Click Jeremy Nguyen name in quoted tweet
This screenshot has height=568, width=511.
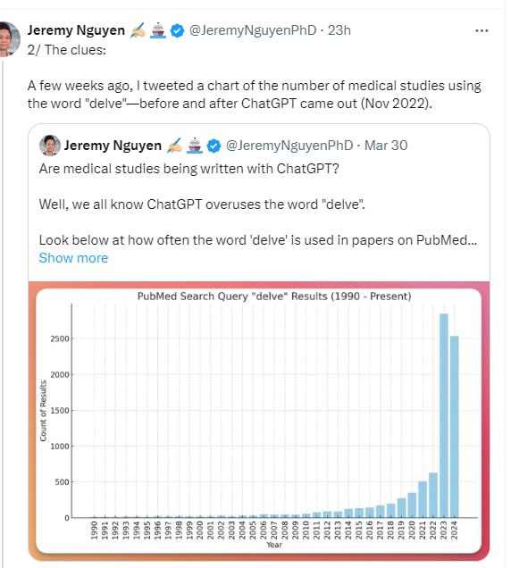point(113,146)
